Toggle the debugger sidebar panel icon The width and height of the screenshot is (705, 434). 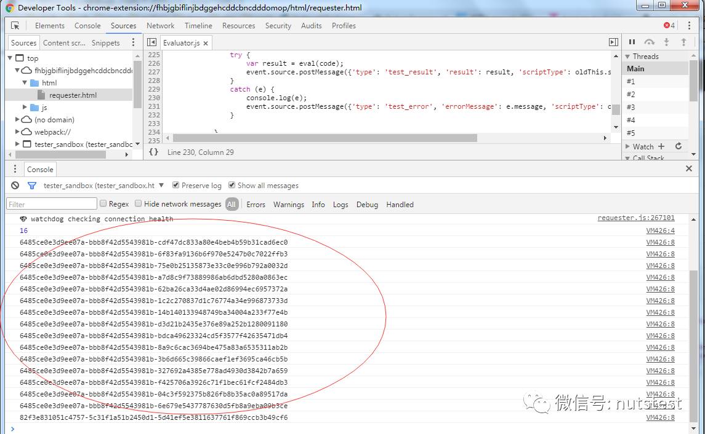[613, 42]
